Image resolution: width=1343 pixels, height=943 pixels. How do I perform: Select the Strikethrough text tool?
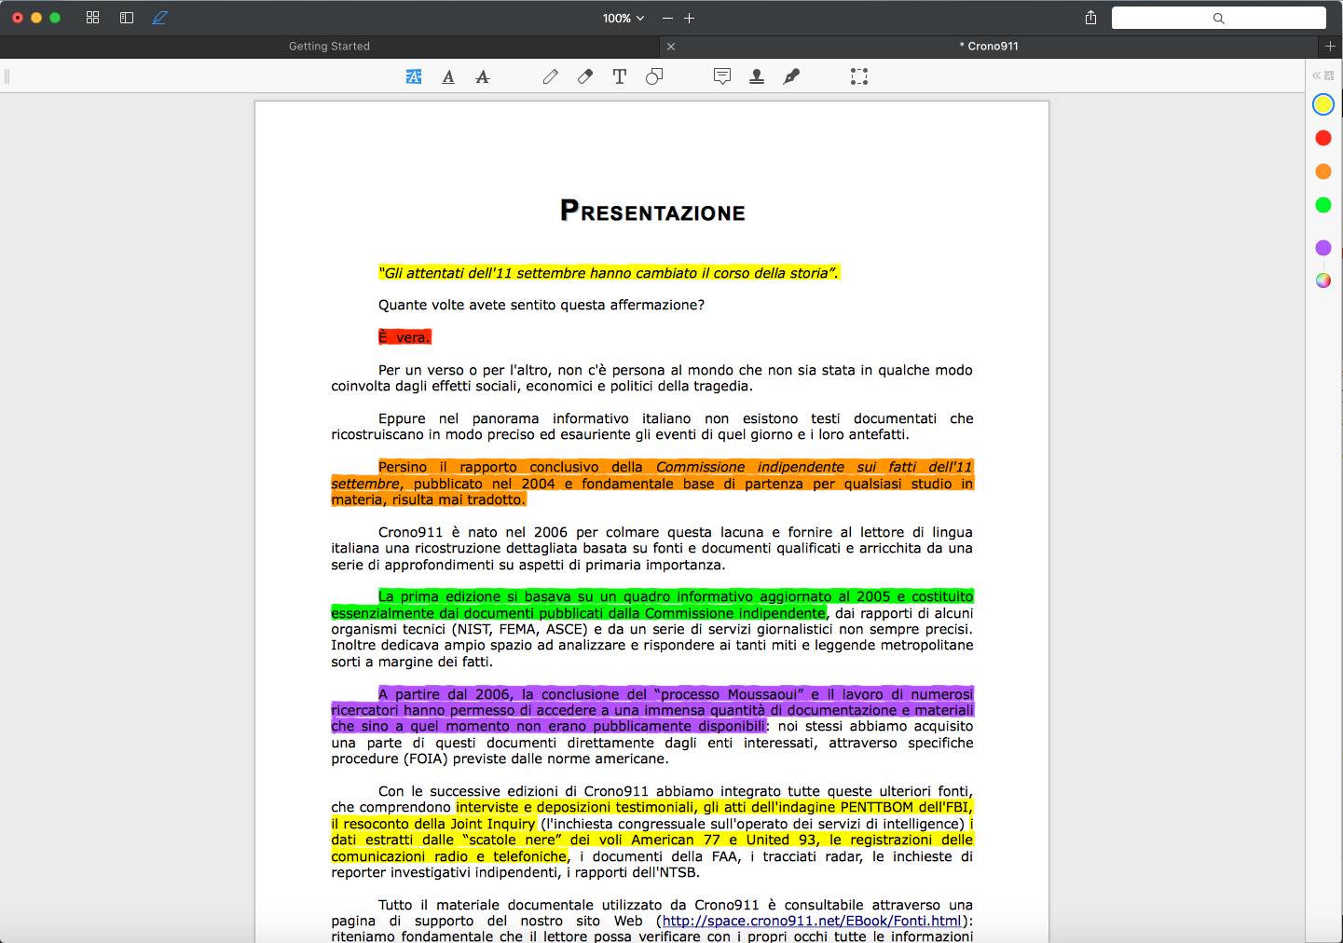(482, 76)
